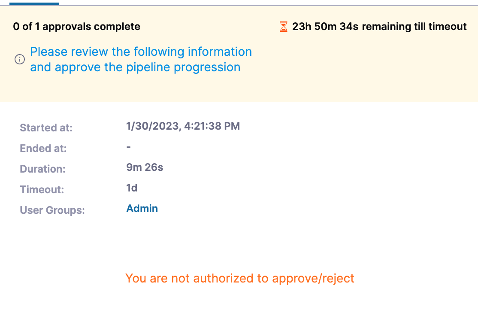Select the 1d timeout value
The image size is (478, 328).
132,188
